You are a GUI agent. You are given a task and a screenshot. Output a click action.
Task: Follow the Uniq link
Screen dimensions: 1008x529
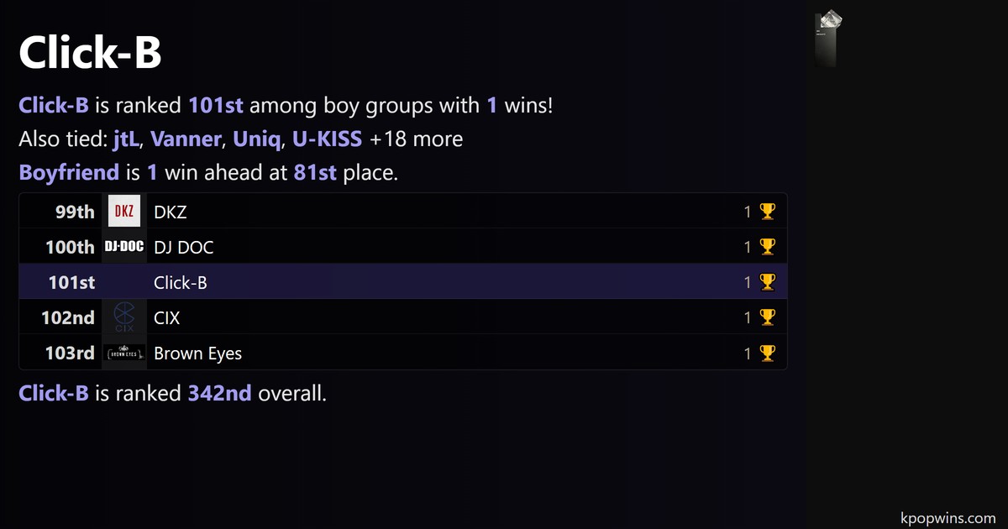click(x=256, y=139)
